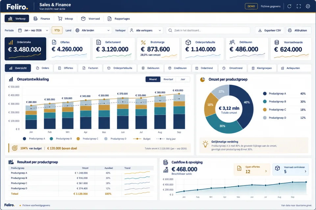Click the Resultaat per productgroep icon
The image size is (316, 210).
pos(11,162)
